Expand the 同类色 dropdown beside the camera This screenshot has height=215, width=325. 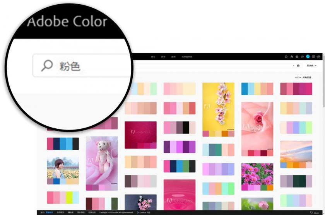(x=311, y=65)
